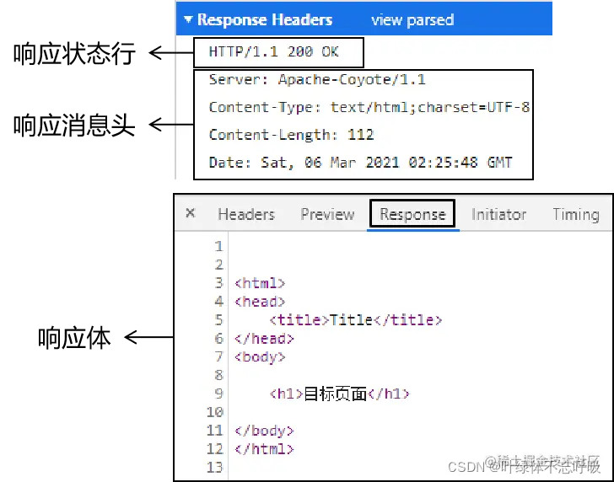
Task: Click the 'view parsed' link
Action: [412, 19]
